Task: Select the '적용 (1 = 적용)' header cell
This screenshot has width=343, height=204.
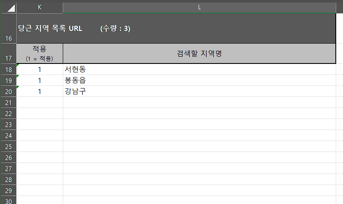Action: (39, 53)
